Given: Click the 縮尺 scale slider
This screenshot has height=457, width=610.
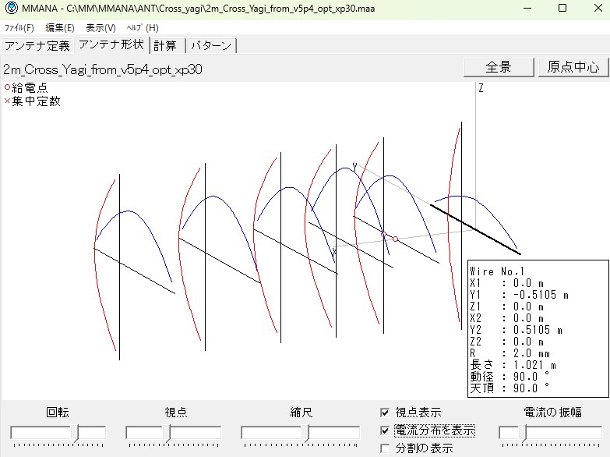Looking at the screenshot, I should [x=300, y=432].
